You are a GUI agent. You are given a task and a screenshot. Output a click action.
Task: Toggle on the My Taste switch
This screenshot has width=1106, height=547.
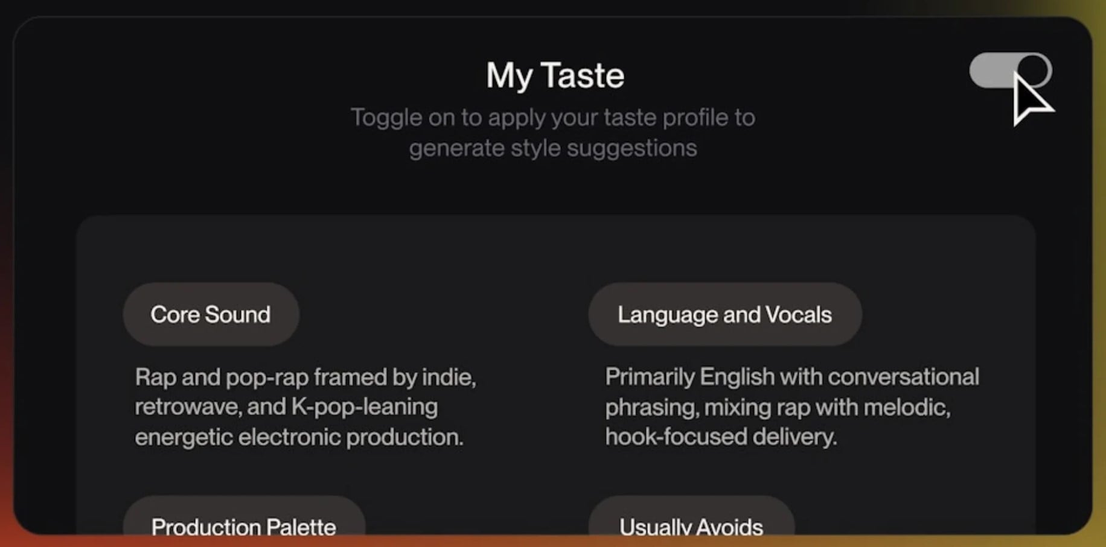pyautogui.click(x=1010, y=71)
